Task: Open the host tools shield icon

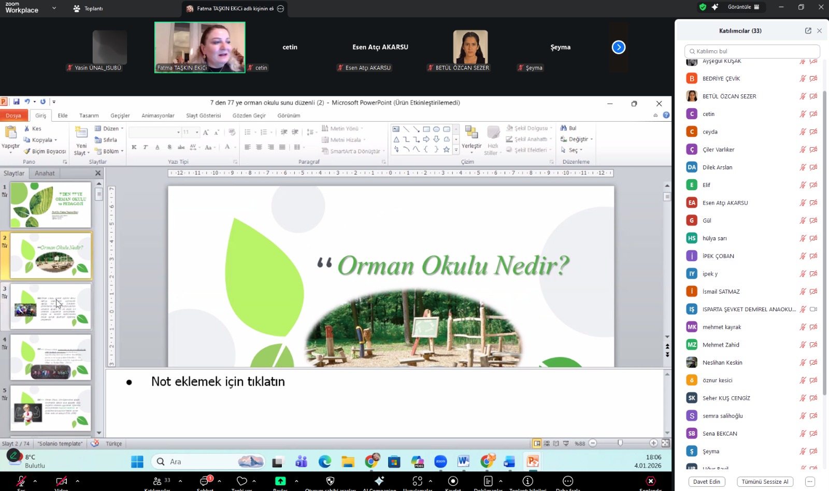Action: (330, 481)
